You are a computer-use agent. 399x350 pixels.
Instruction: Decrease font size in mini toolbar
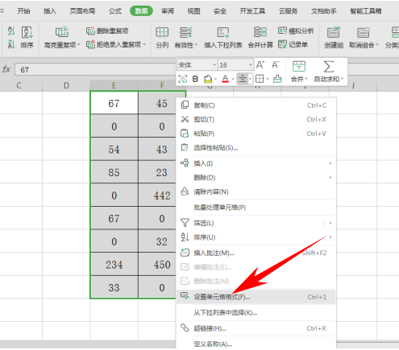coord(276,64)
